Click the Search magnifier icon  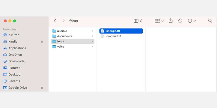coord(210,21)
